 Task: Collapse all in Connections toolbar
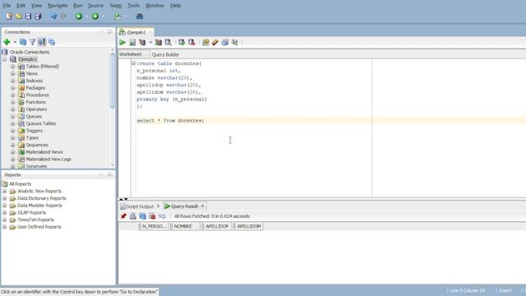[x=51, y=42]
